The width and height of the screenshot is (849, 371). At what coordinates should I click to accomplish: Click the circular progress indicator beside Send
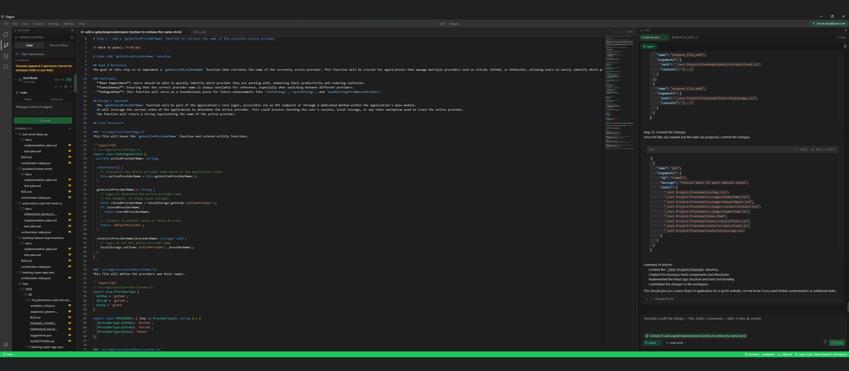tap(824, 343)
